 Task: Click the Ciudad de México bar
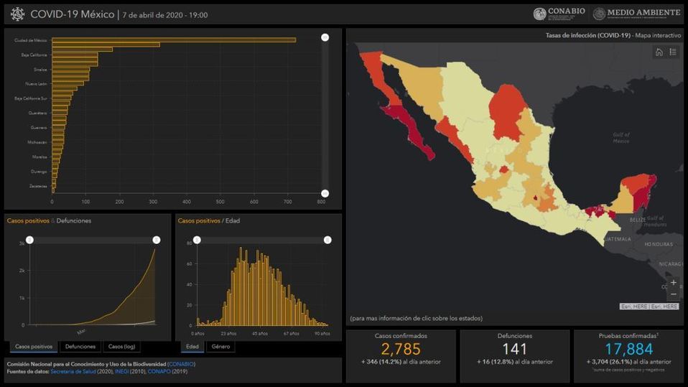173,40
